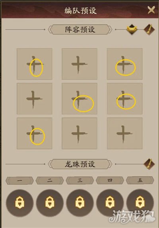Add hero in center formation slot
The image size is (159, 228).
tap(79, 99)
